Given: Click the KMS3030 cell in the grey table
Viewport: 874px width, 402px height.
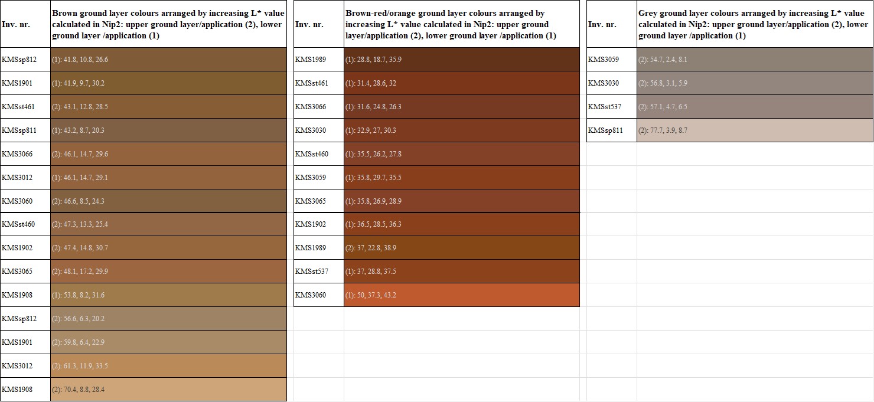Looking at the screenshot, I should coord(611,83).
